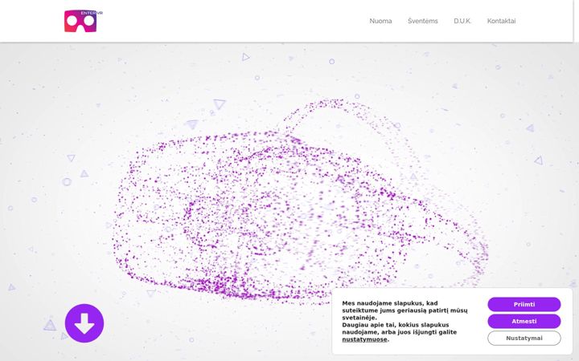
Task: Click the circle outline left of the headset
Action: 67,181
